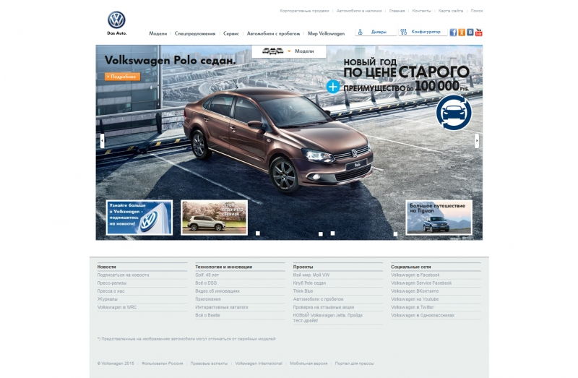Open the Мир Volkswagen menu item
The height and width of the screenshot is (378, 578).
click(x=327, y=33)
